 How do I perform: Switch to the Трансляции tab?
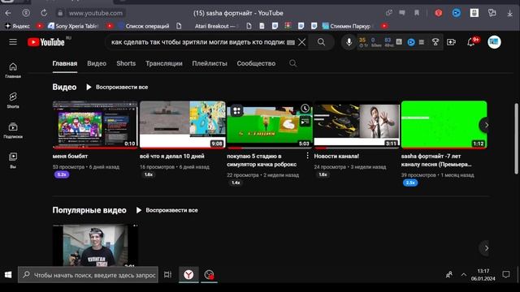click(x=164, y=63)
